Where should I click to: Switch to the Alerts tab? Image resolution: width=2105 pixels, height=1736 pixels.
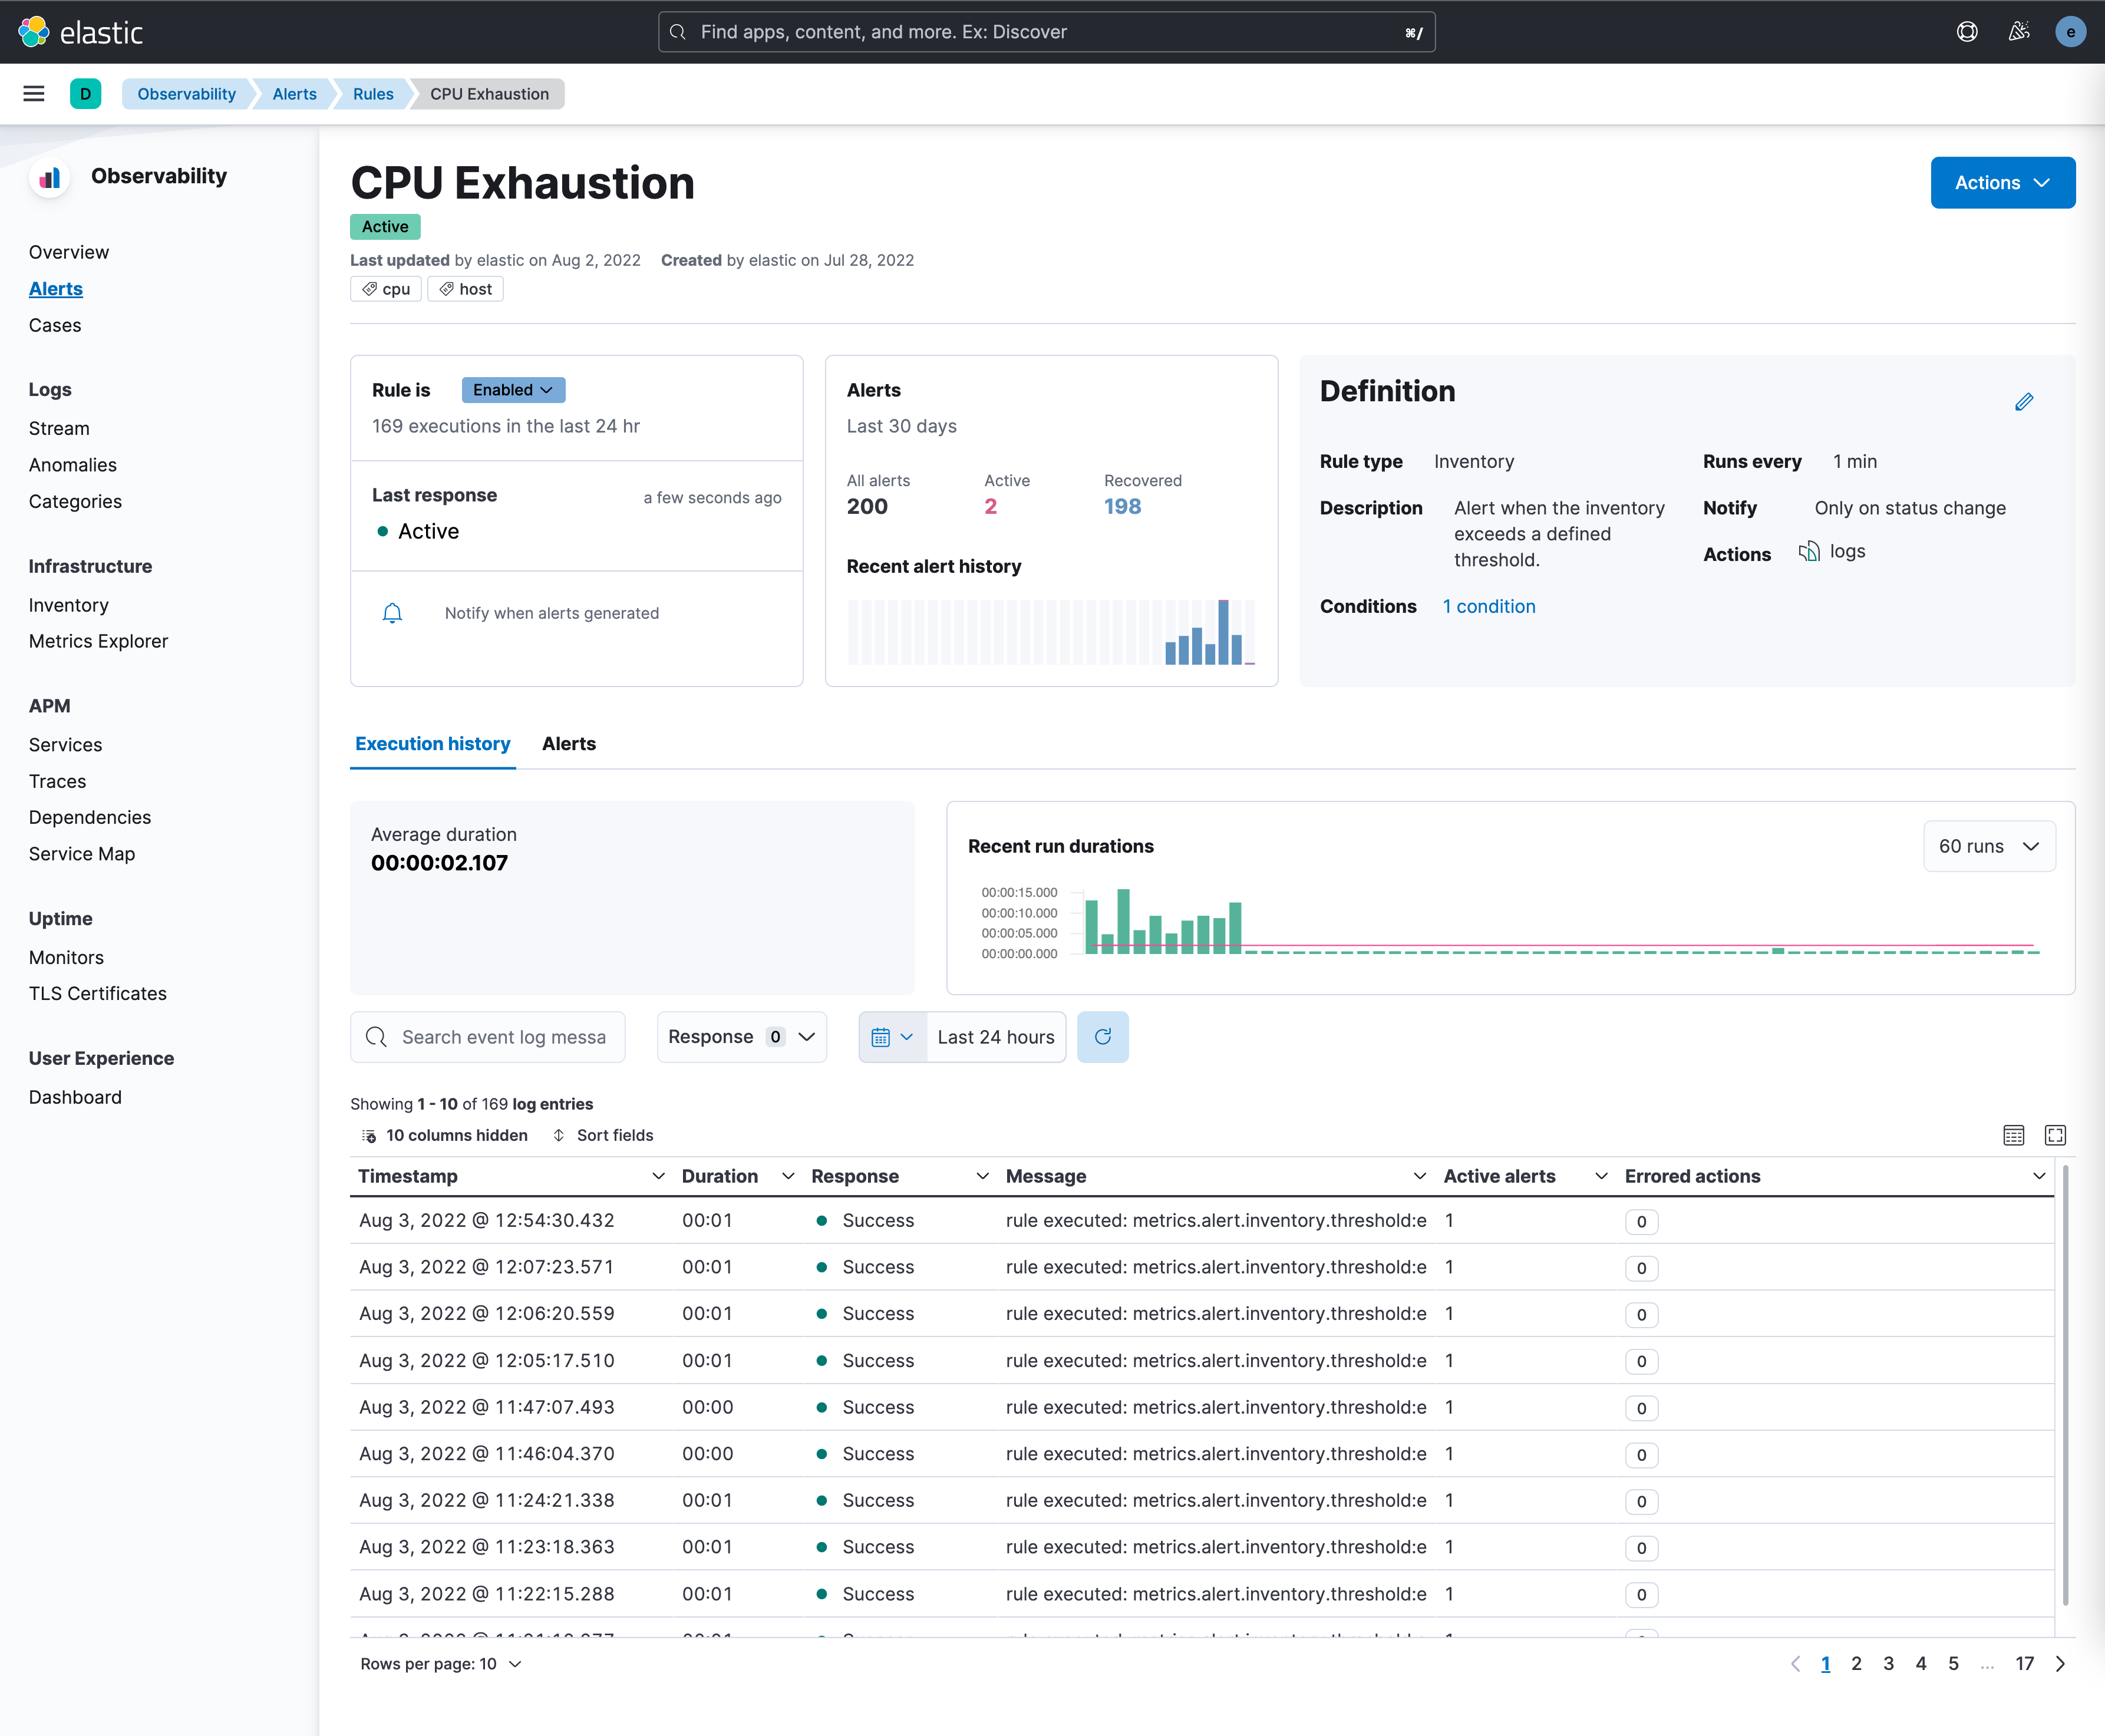(x=568, y=743)
